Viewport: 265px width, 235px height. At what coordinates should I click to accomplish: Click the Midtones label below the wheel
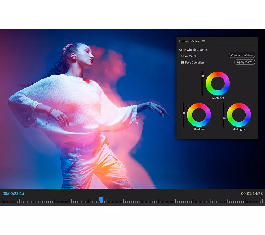218,98
